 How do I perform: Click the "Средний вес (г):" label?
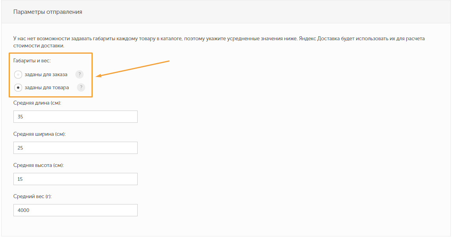pos(32,197)
